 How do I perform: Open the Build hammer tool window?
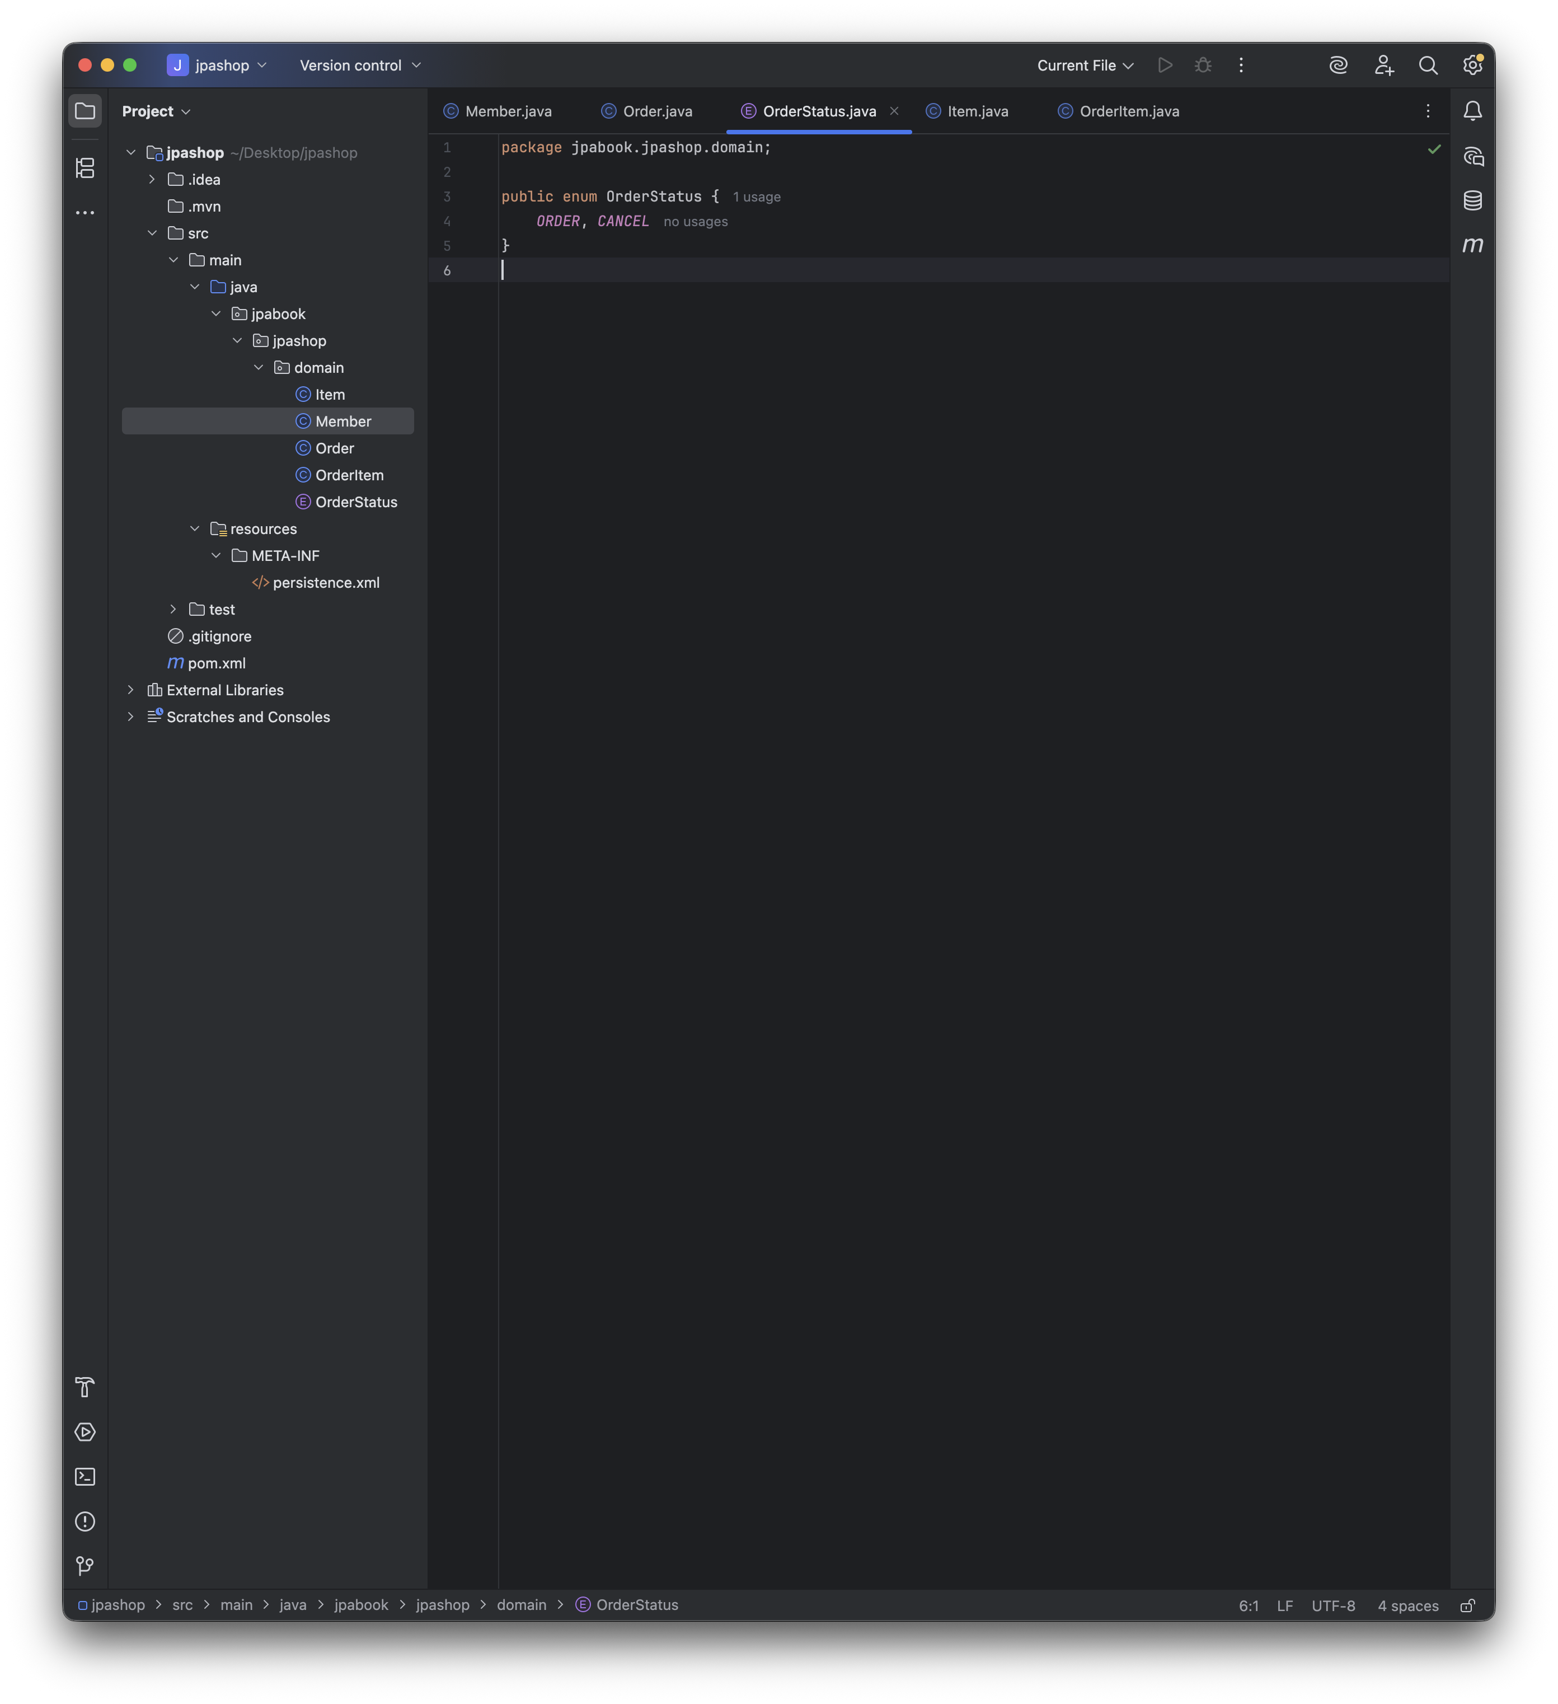[x=85, y=1387]
